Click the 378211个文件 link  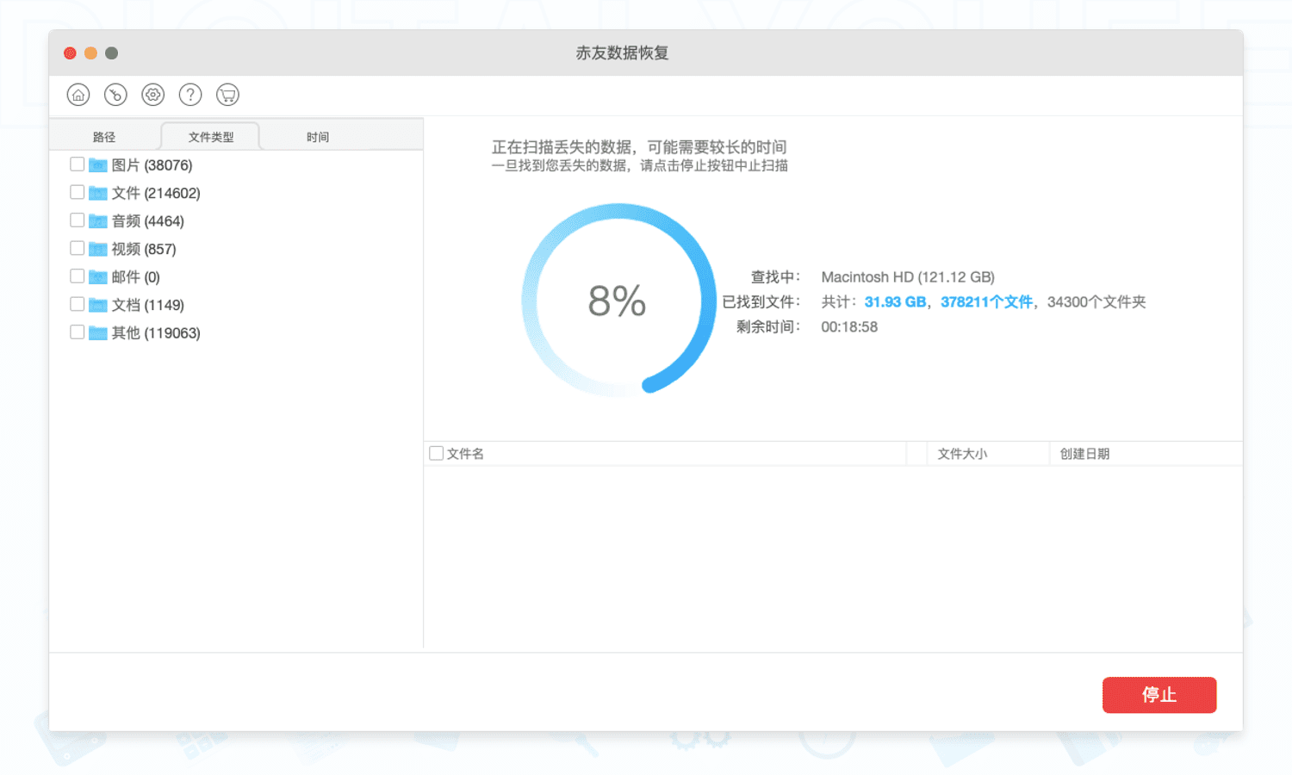(986, 301)
